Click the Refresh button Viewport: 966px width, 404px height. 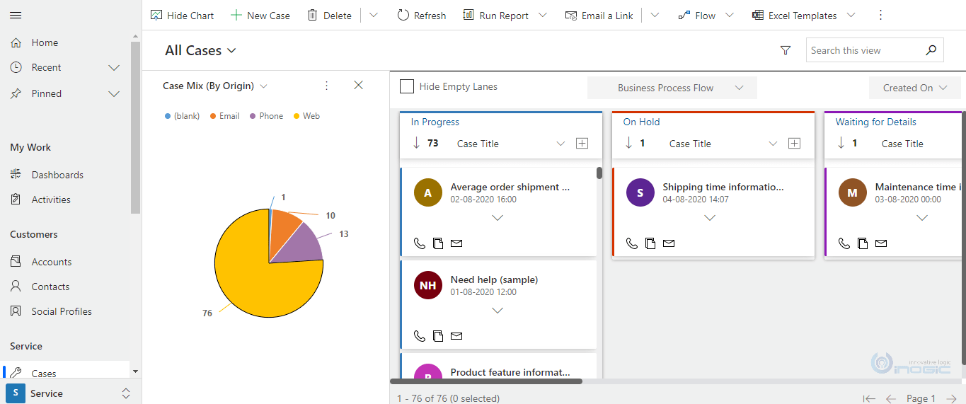pyautogui.click(x=422, y=16)
